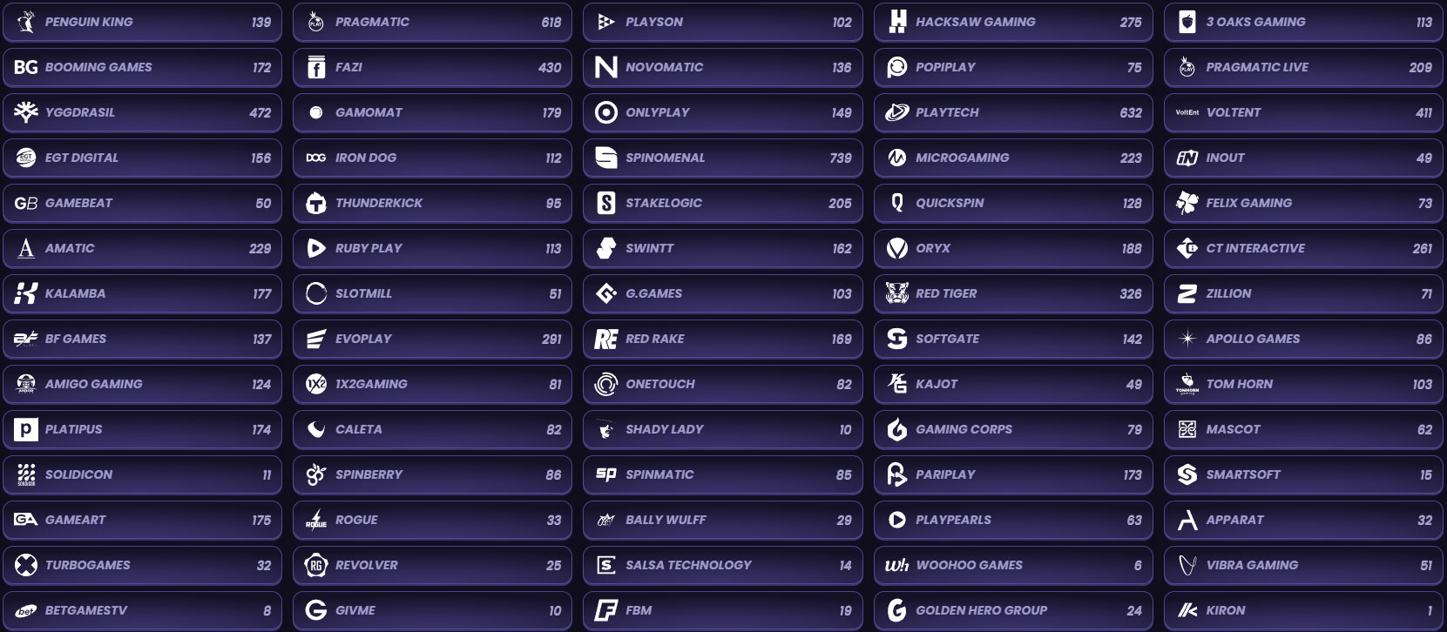Open the Booming Games provider list
Image resolution: width=1447 pixels, height=632 pixels.
(x=142, y=67)
